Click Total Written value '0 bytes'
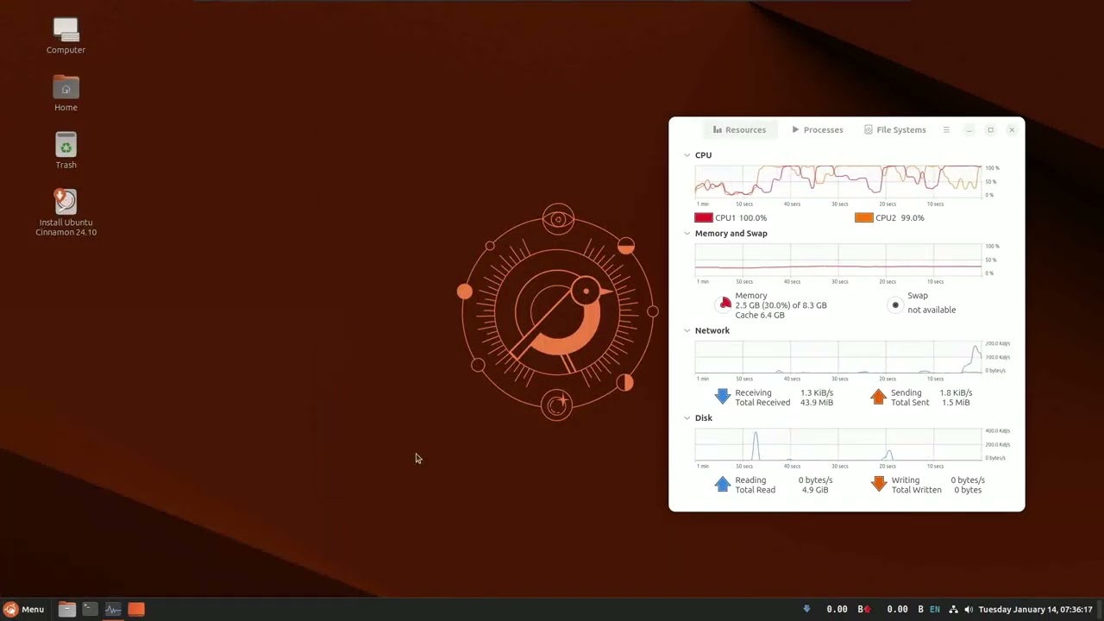The width and height of the screenshot is (1104, 621). (968, 490)
